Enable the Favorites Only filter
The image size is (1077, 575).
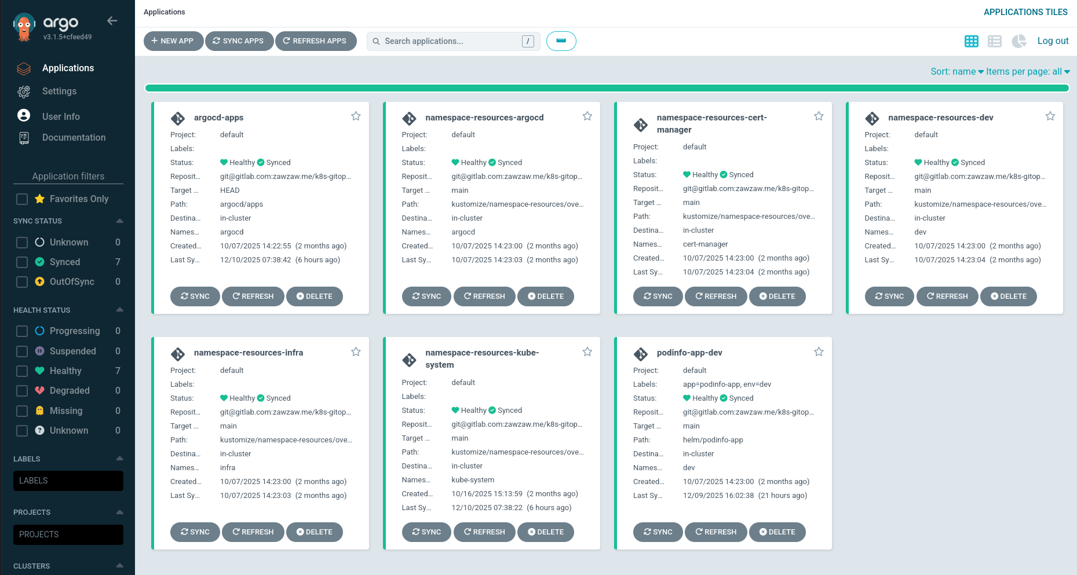(x=21, y=199)
